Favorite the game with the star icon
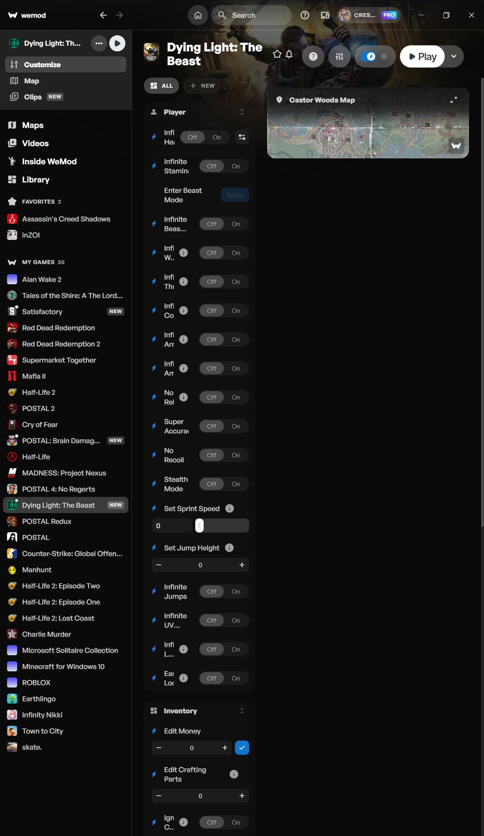The height and width of the screenshot is (836, 484). pyautogui.click(x=277, y=54)
